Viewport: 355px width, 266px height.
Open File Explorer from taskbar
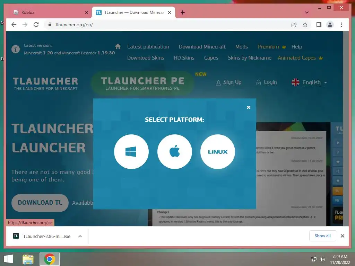(28, 259)
